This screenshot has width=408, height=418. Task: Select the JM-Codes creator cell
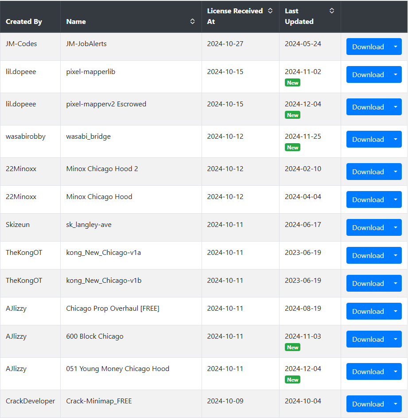pyautogui.click(x=31, y=47)
